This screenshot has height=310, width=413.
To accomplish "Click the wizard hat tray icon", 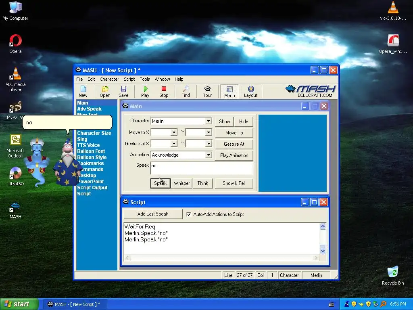I will [347, 304].
